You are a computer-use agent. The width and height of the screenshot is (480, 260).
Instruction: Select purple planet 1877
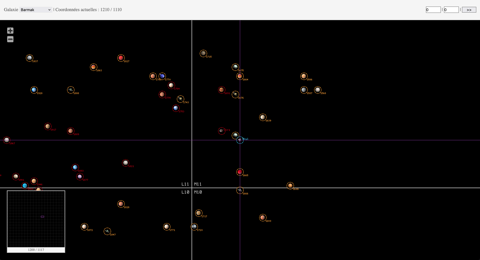click(x=80, y=176)
